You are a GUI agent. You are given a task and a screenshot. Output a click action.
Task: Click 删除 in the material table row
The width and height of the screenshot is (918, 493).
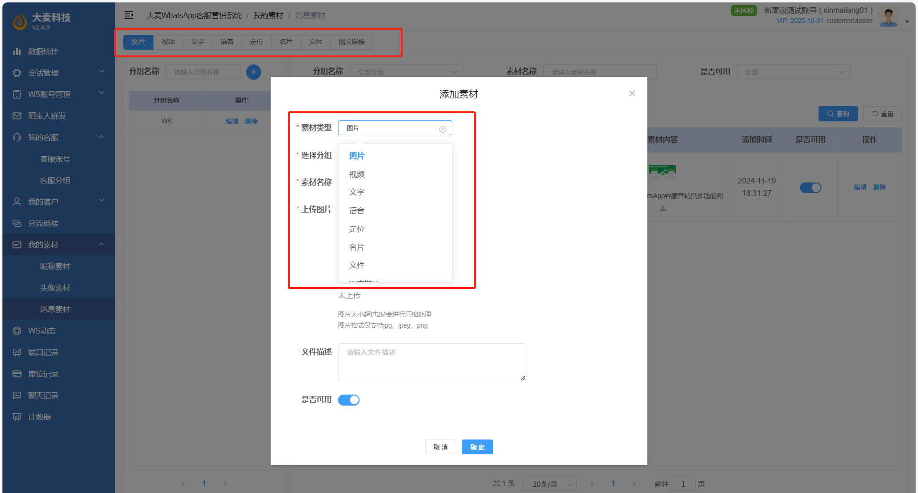pos(879,187)
